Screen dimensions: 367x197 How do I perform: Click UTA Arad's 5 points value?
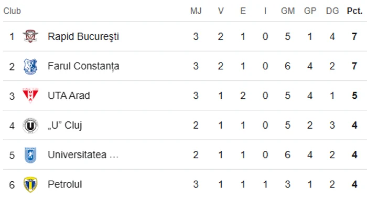click(354, 96)
